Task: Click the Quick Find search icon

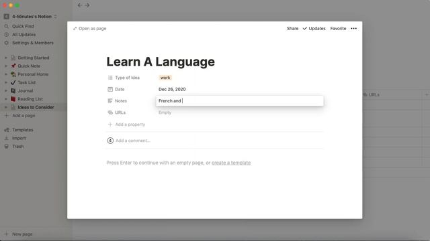Action: pyautogui.click(x=7, y=26)
